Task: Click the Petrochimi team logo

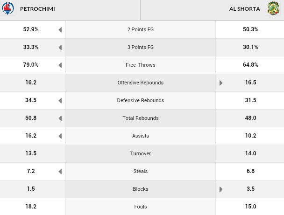Action: point(8,8)
